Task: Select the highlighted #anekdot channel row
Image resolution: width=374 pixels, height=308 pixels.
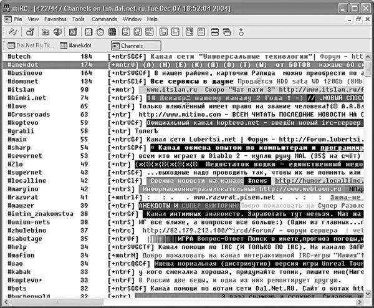Action: [183, 65]
